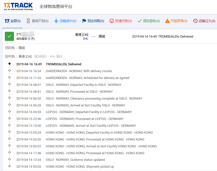Click the 成功签收 (3 天) status label
Screen dimensions: 217x171
(25, 39)
